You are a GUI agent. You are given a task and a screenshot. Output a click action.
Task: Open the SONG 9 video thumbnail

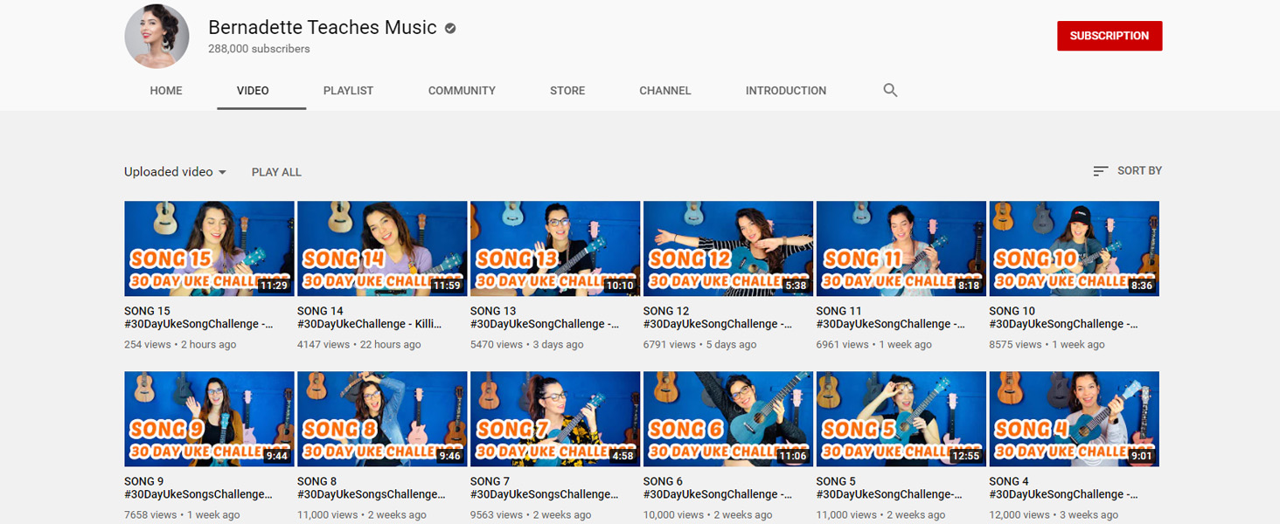tap(209, 419)
